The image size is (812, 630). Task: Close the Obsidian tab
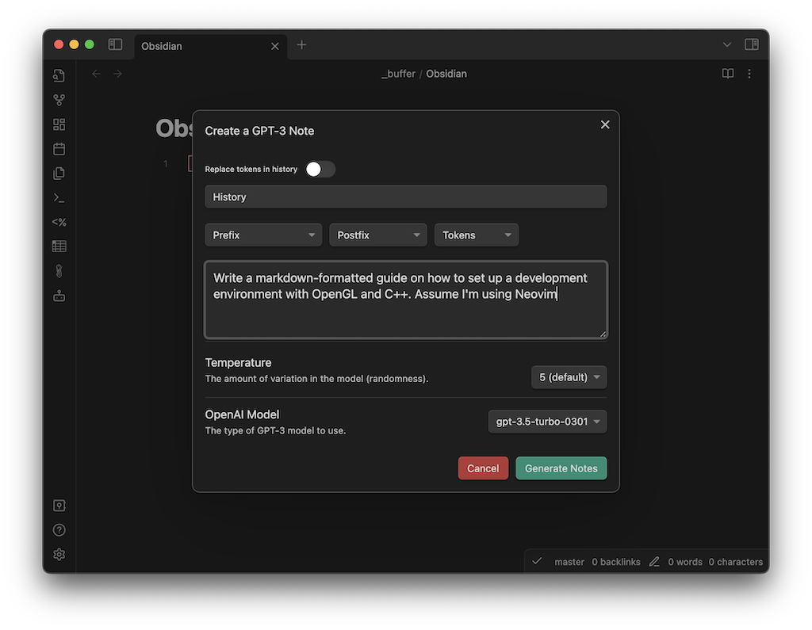275,46
